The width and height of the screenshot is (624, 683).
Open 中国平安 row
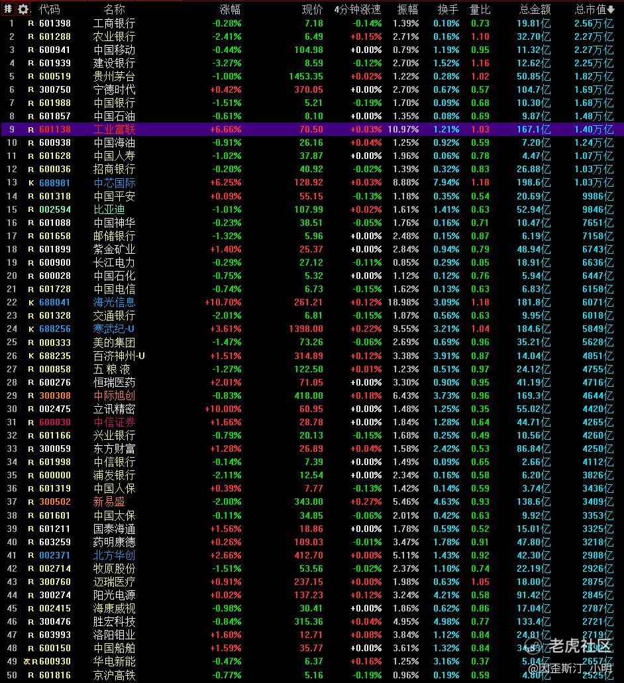[x=312, y=197]
